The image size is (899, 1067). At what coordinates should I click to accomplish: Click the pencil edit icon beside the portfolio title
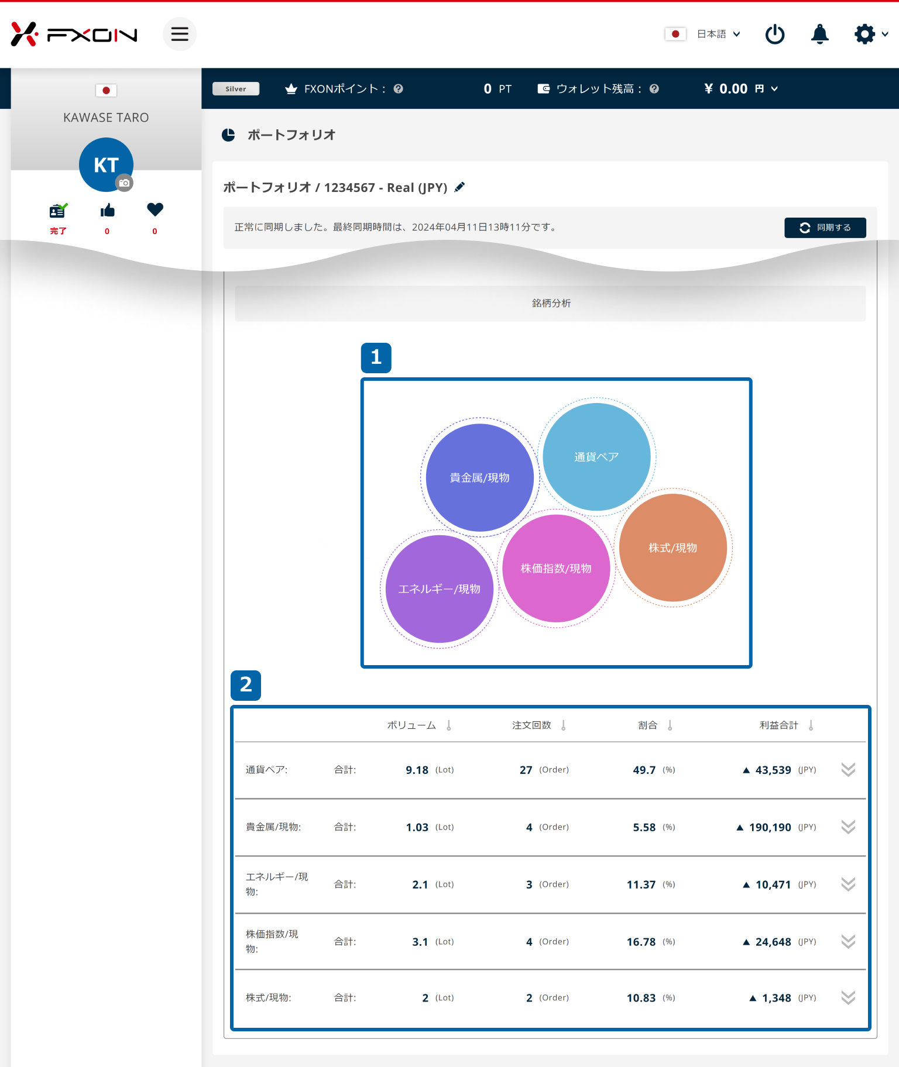tap(460, 187)
